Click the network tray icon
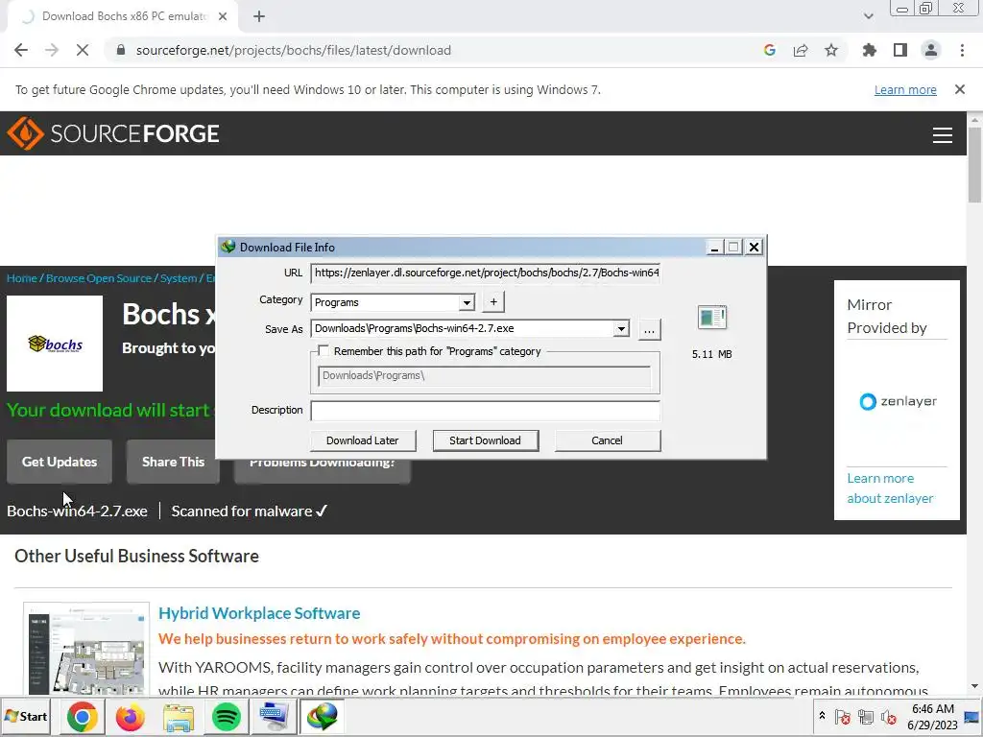This screenshot has height=737, width=983. point(866,716)
